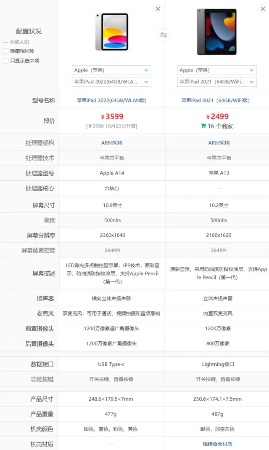Click the 800万像素 rear camera value
The width and height of the screenshot is (269, 450).
[218, 343]
